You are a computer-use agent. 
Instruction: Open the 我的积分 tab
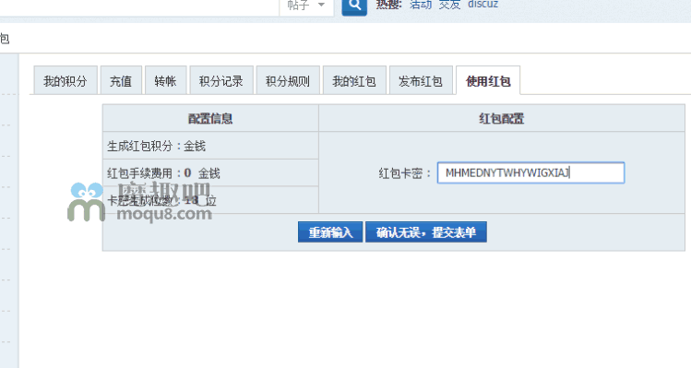66,81
